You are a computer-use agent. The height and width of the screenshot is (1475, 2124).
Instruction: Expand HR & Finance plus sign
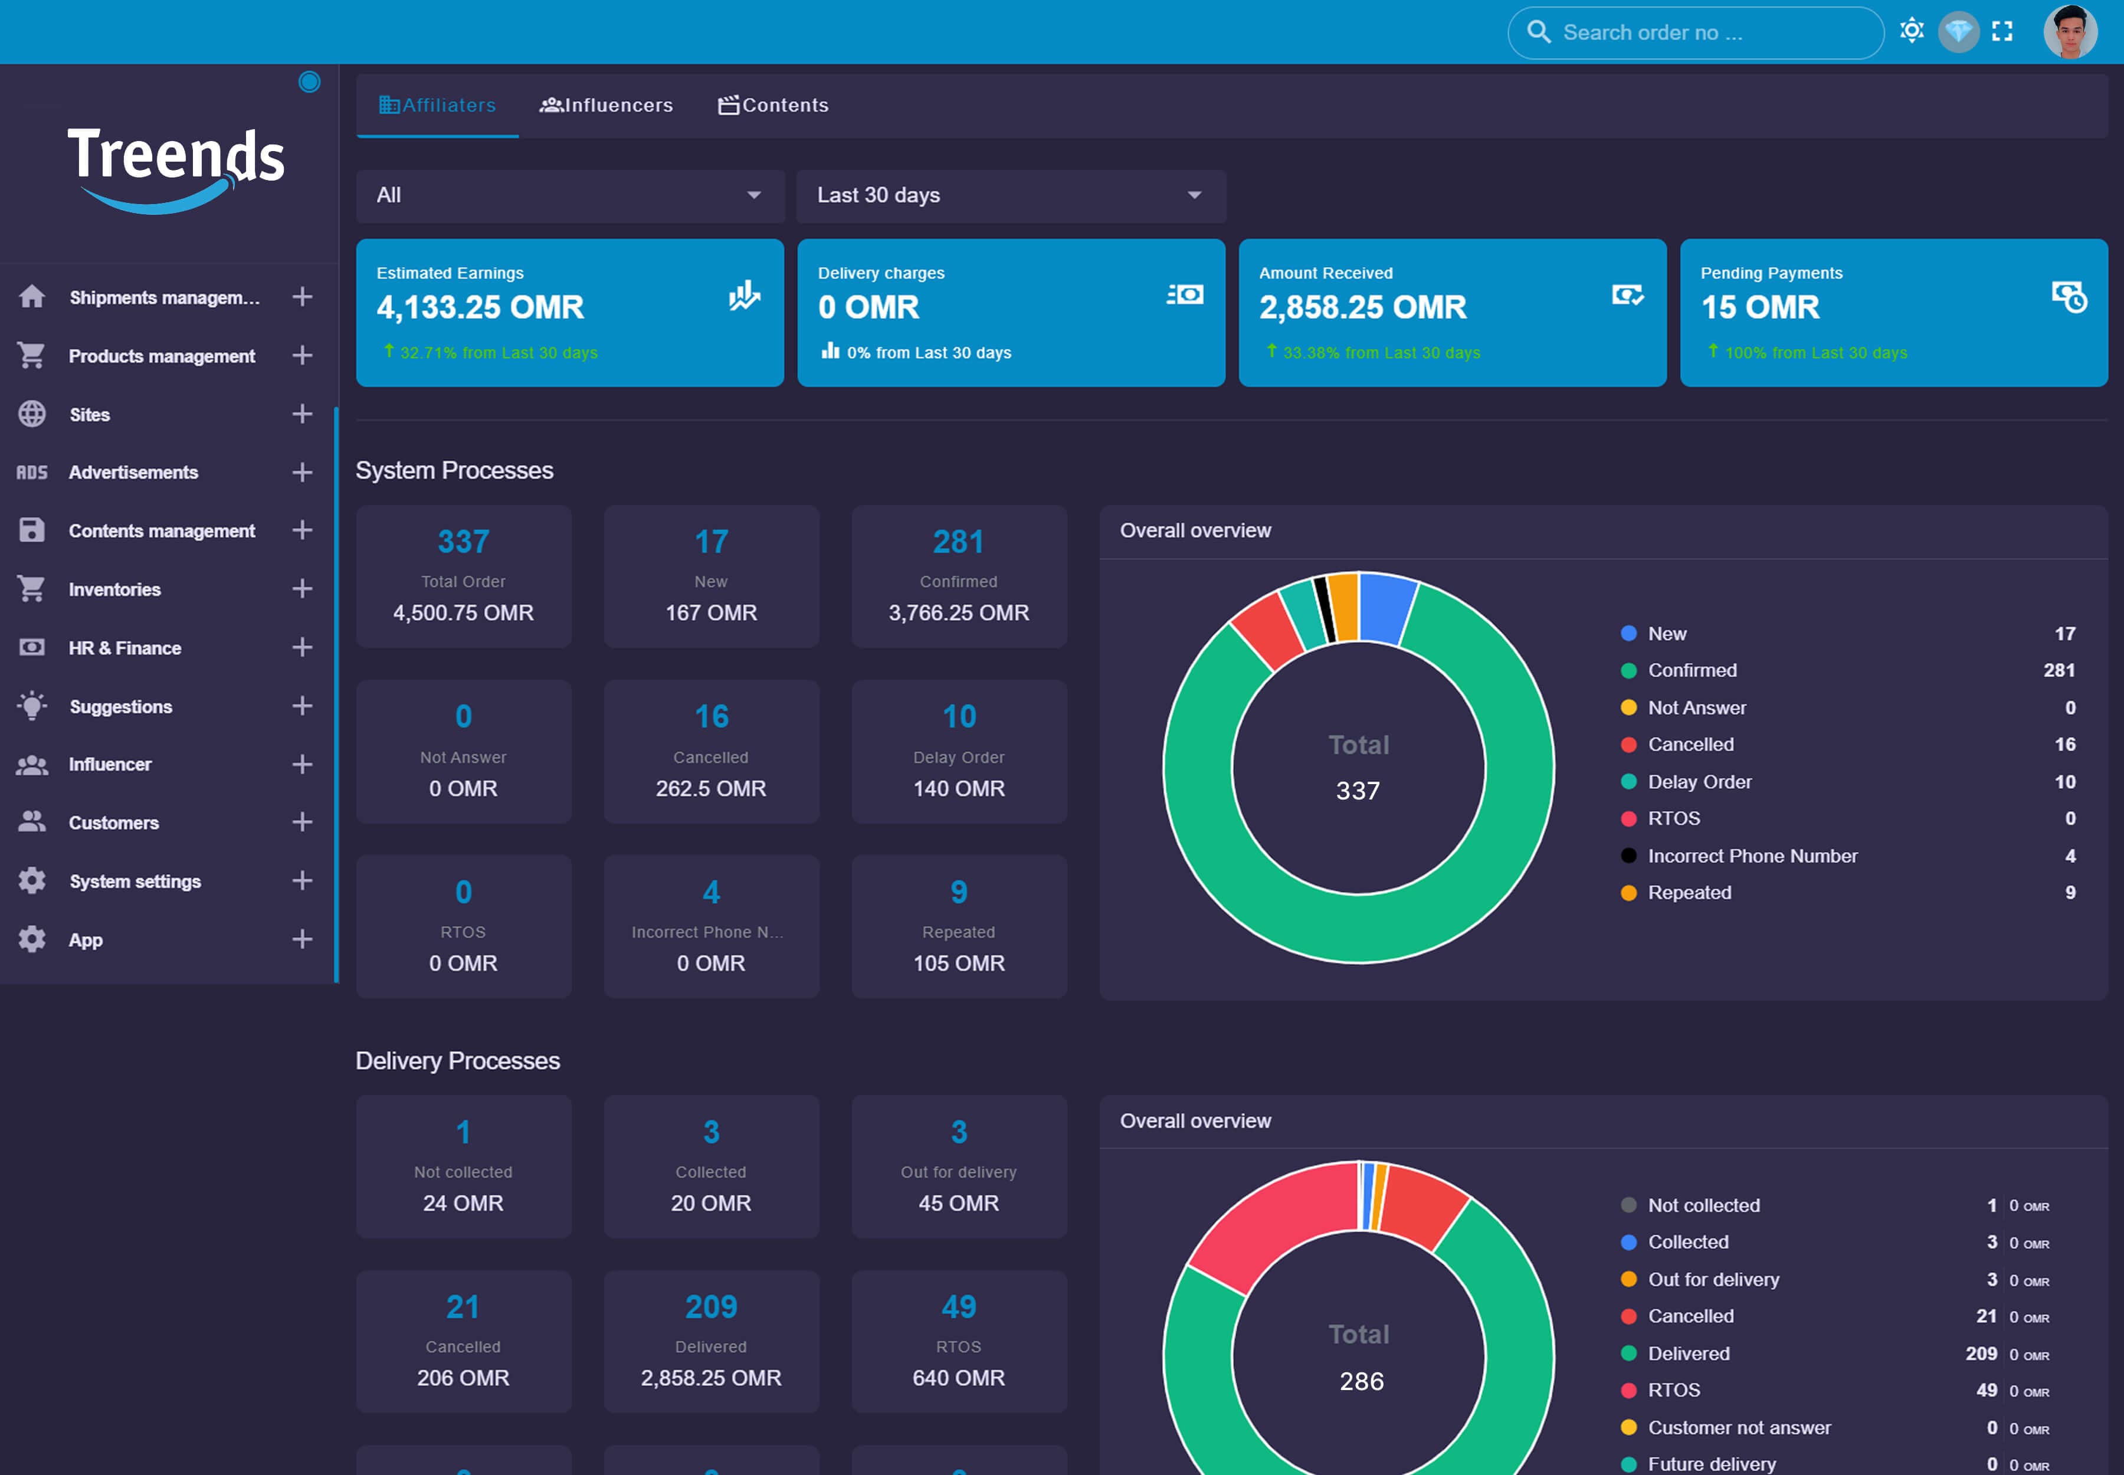(x=302, y=647)
